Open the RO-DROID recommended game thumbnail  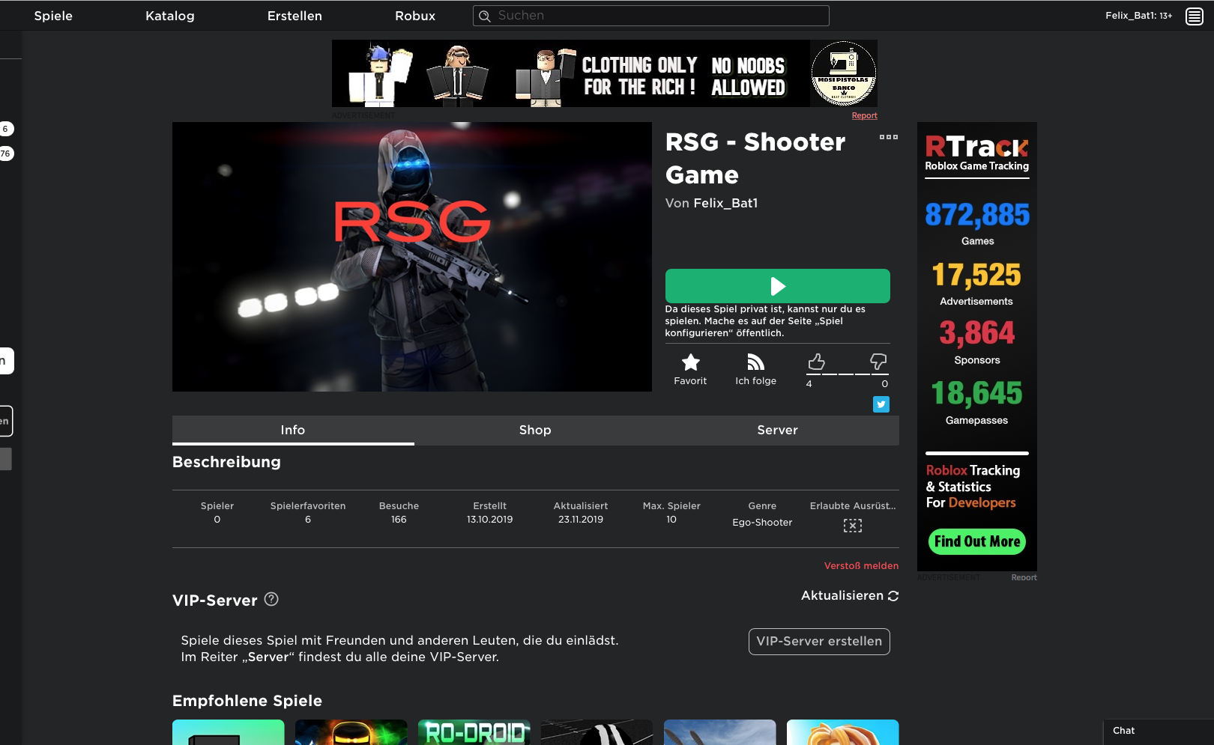[x=474, y=732]
